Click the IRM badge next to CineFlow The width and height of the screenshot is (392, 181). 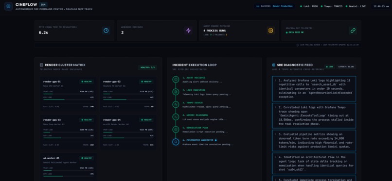tap(43, 4)
